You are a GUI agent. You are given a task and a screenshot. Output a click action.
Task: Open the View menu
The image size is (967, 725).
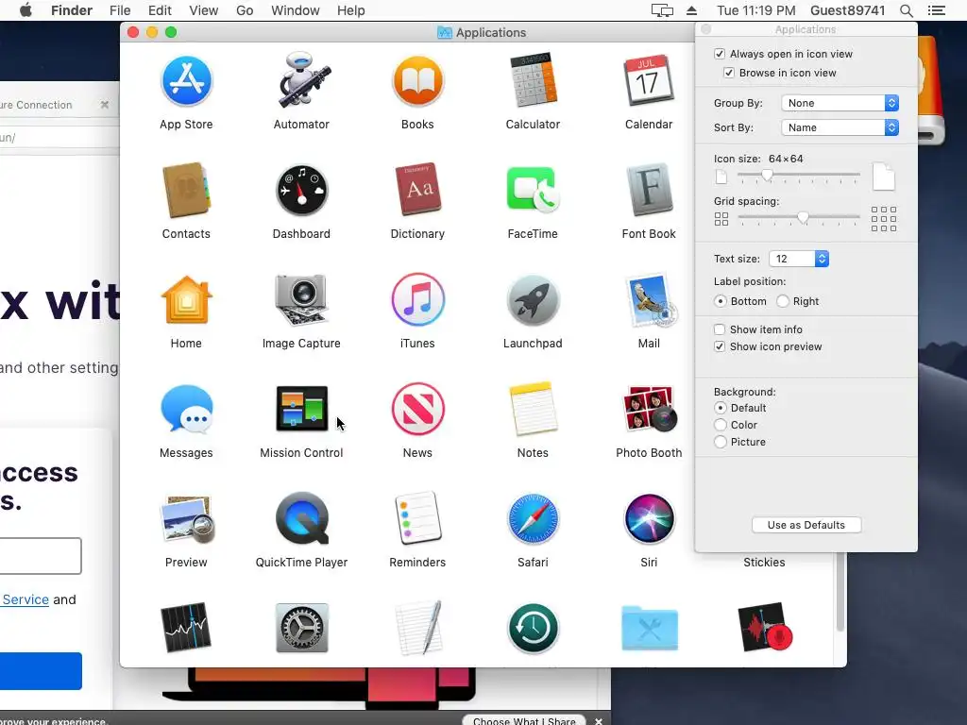click(204, 10)
